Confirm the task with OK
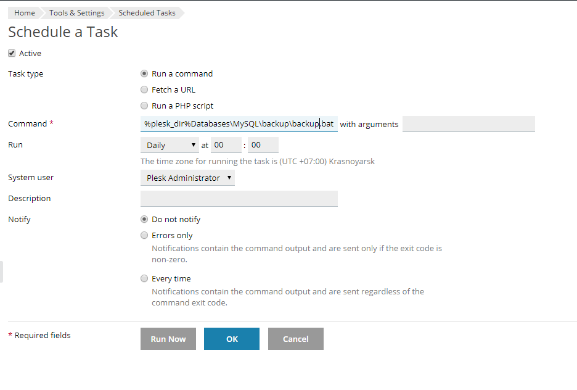 click(x=231, y=339)
